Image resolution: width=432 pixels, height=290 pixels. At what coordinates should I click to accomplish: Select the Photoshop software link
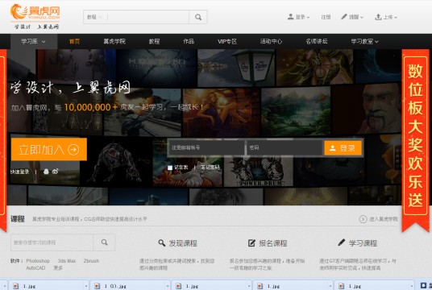[x=38, y=260]
